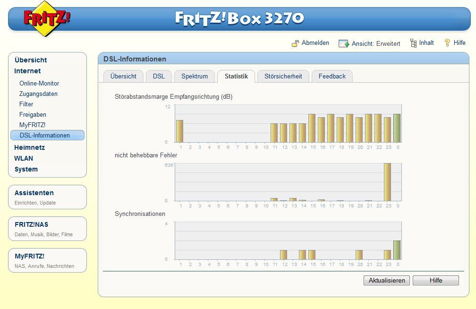Click the Störabstandsmarge Empfangsrichtung (dB) heading
Screen dimensions: 476x309
[174, 97]
